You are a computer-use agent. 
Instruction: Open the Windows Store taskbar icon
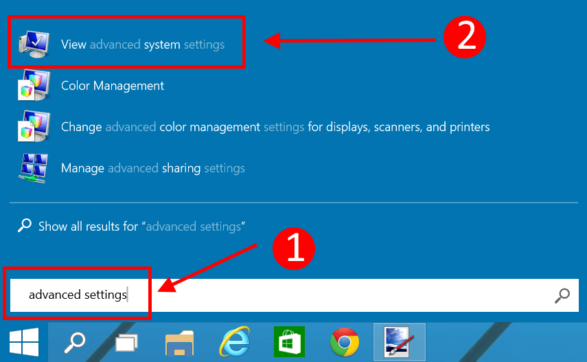pyautogui.click(x=290, y=342)
